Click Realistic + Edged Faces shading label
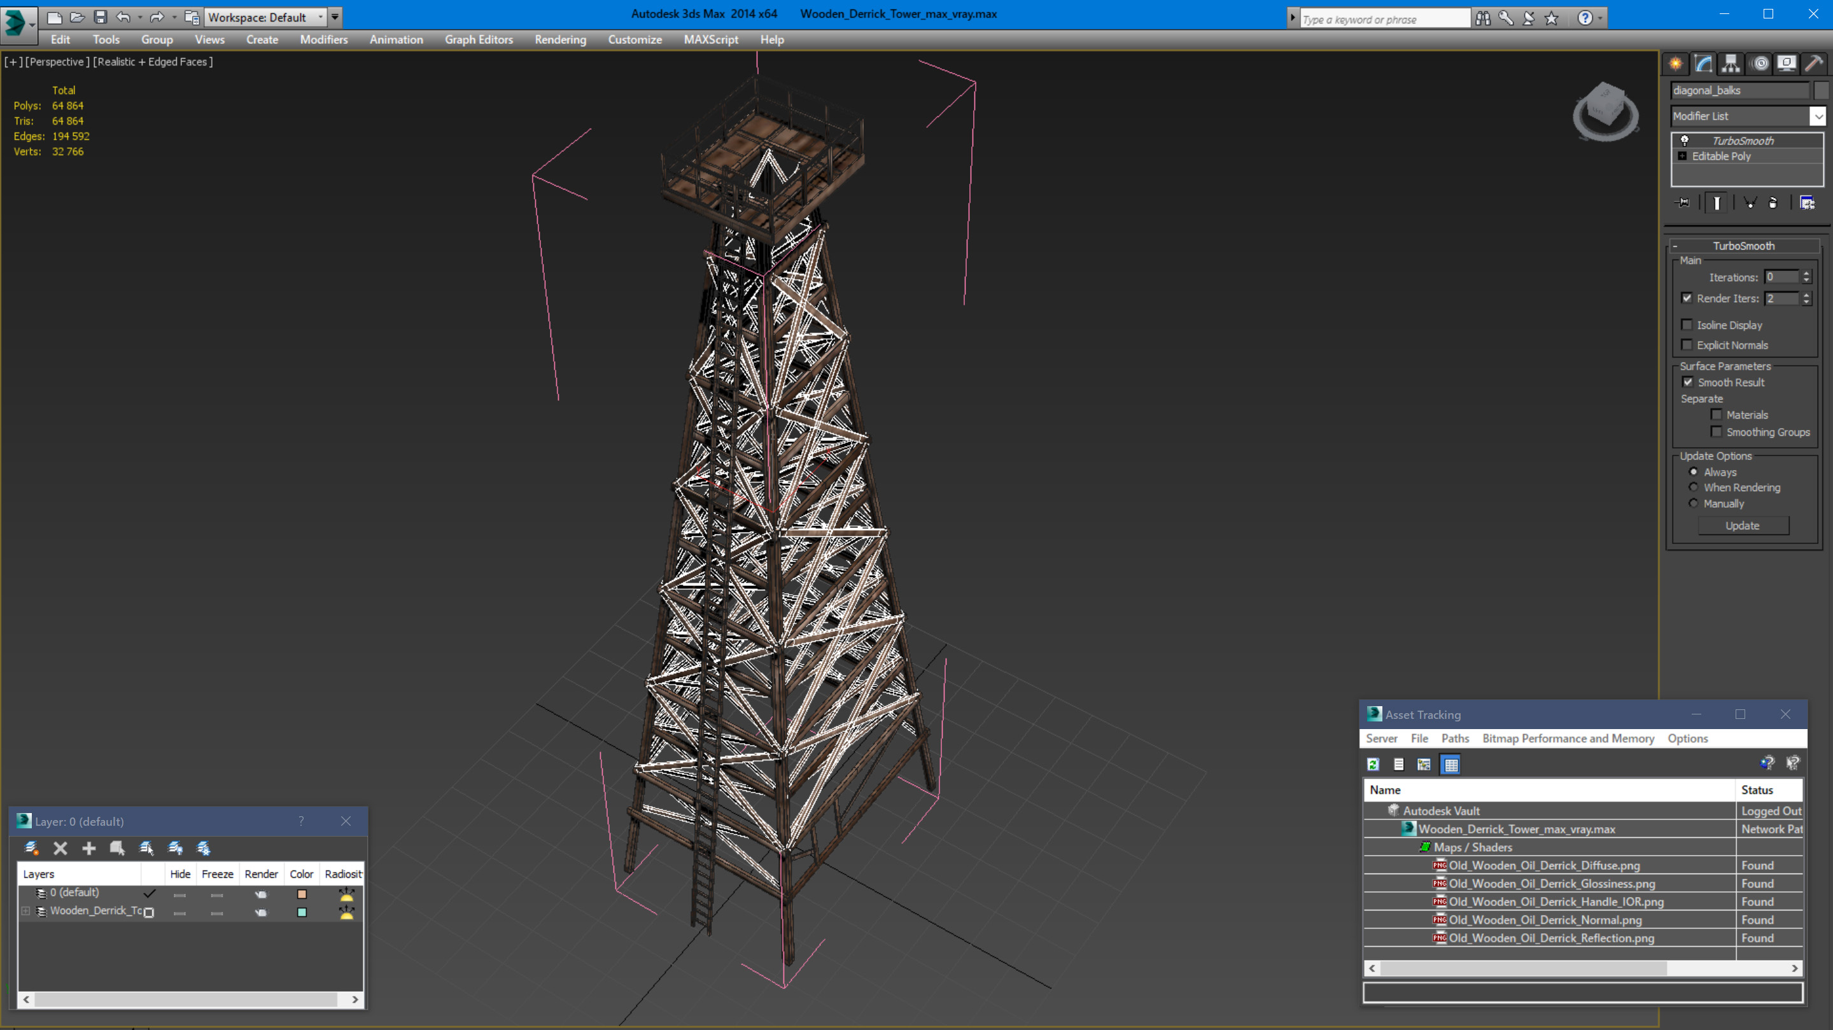1833x1030 pixels. pyautogui.click(x=153, y=62)
